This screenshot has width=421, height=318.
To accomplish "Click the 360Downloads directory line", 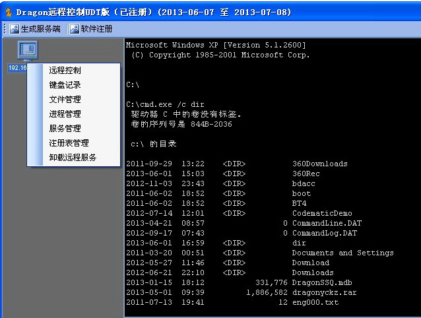I will [x=236, y=164].
